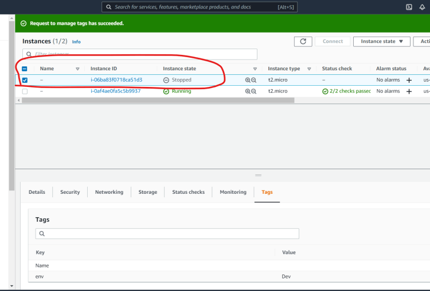Click the AWS services search field
This screenshot has height=291, width=430.
(x=200, y=7)
